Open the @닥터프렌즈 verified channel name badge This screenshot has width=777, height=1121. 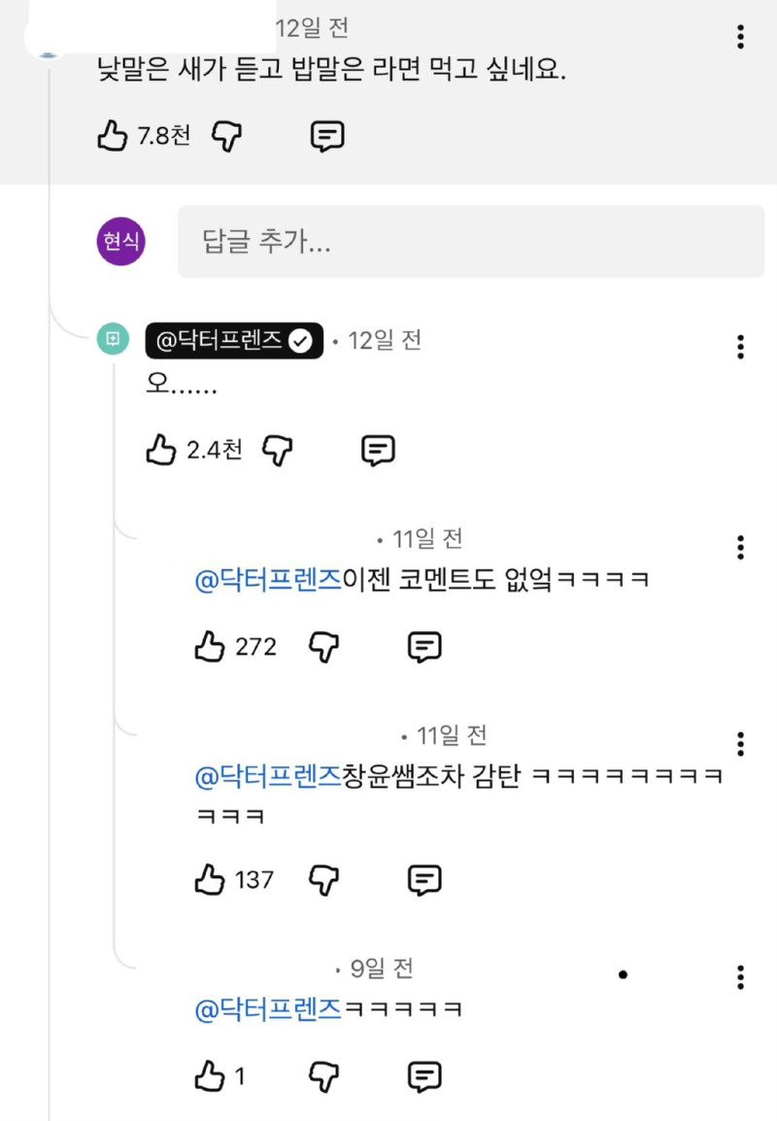tap(234, 340)
